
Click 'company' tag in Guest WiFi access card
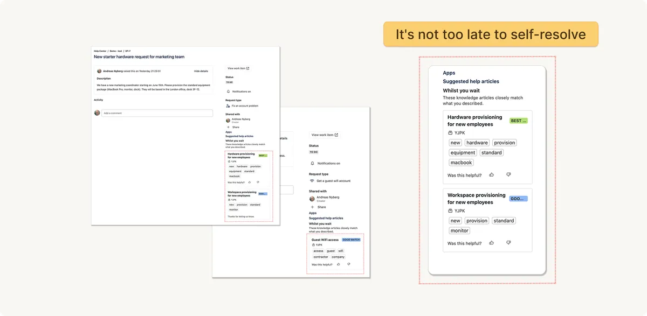coord(338,257)
